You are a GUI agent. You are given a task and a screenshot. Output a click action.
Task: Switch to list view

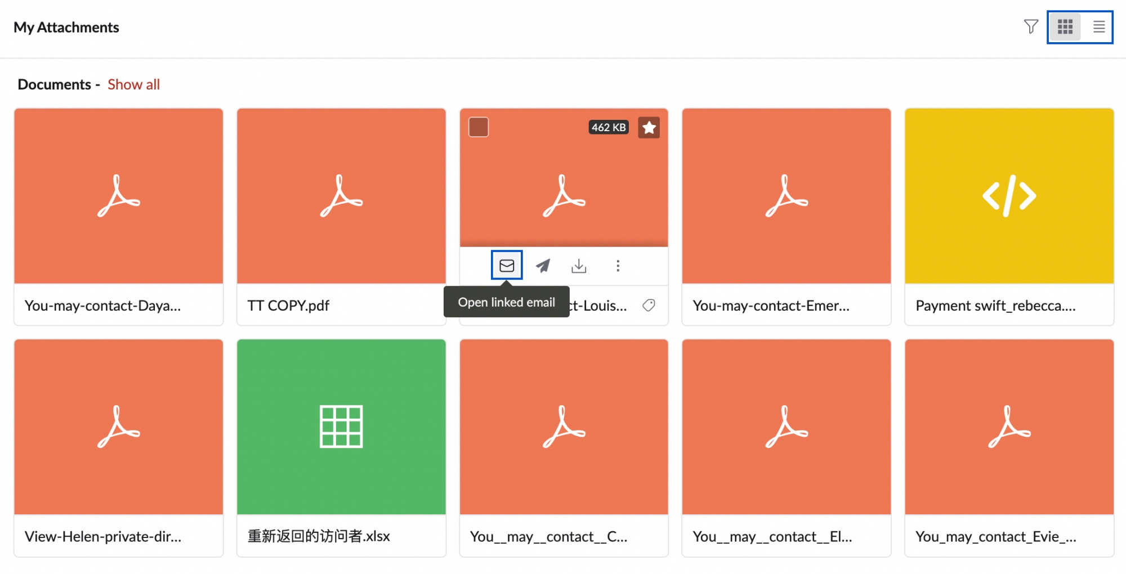coord(1098,26)
